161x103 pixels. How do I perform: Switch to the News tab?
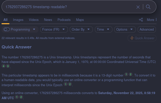(x=48, y=20)
